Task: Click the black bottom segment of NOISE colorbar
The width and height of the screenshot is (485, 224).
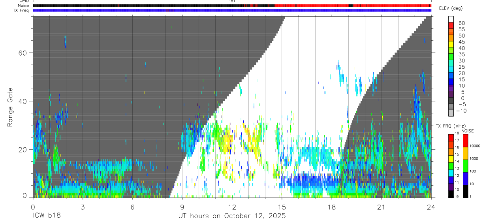Action: point(465,191)
